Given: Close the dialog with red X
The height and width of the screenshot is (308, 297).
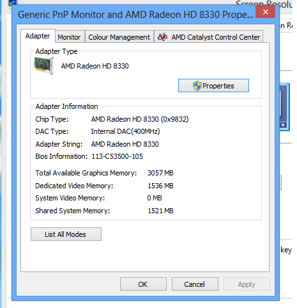Looking at the screenshot, I should (x=266, y=12).
